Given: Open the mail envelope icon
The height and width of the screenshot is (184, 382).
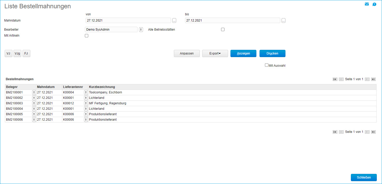Looking at the screenshot, I should pyautogui.click(x=367, y=4).
